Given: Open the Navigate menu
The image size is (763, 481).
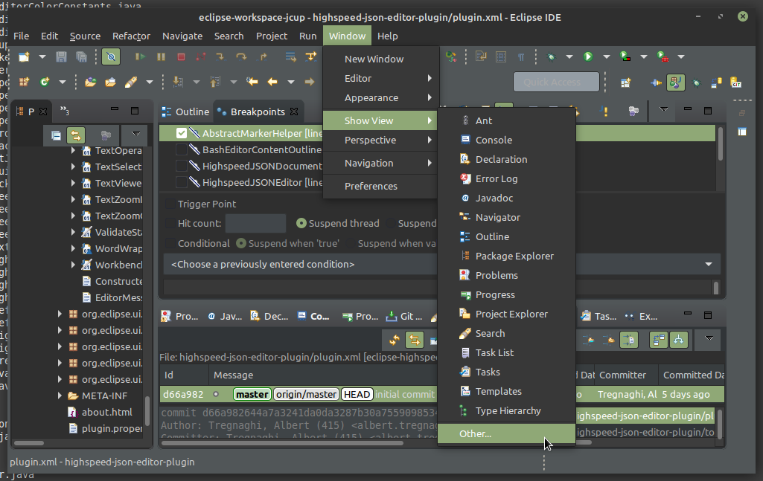Looking at the screenshot, I should click(x=182, y=36).
